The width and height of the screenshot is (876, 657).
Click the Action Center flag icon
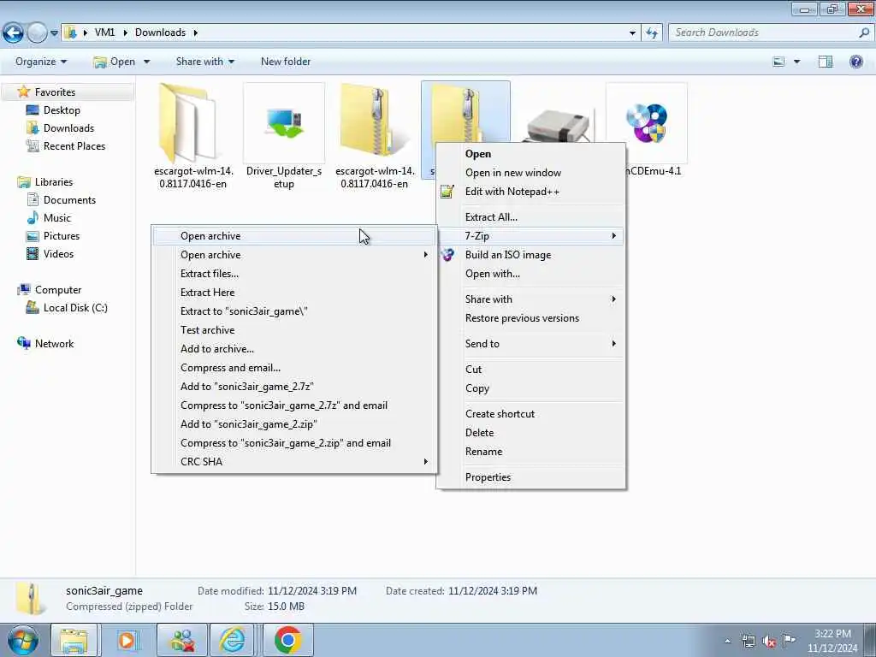tap(788, 640)
